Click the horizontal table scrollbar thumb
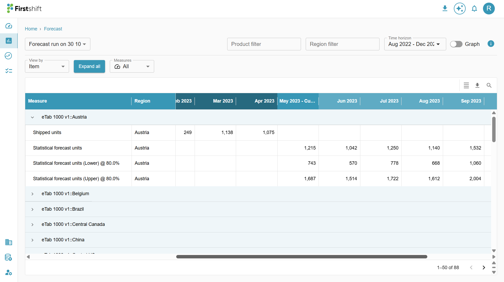Viewport: 504px width, 282px height. tap(302, 257)
